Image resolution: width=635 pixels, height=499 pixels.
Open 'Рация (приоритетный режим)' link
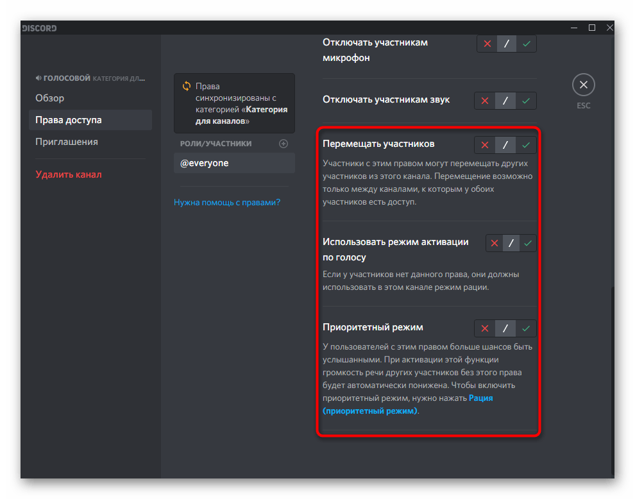pos(408,404)
